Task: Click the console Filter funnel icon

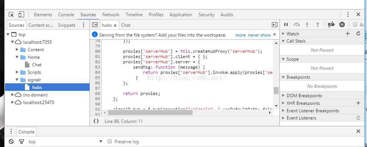Action: 21,141
